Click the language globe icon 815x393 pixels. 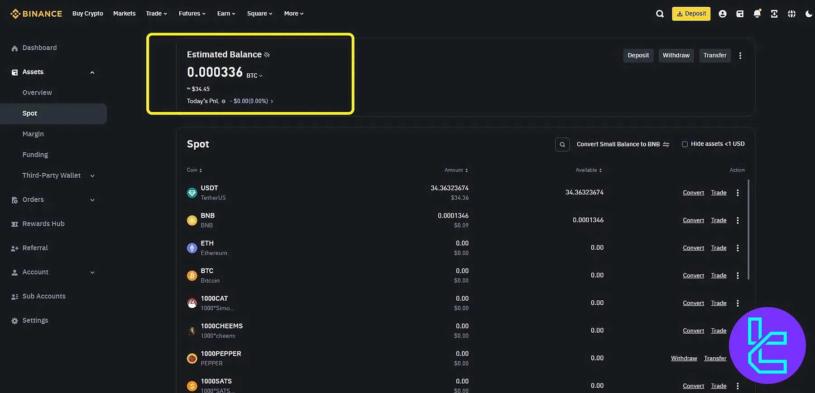coord(791,14)
